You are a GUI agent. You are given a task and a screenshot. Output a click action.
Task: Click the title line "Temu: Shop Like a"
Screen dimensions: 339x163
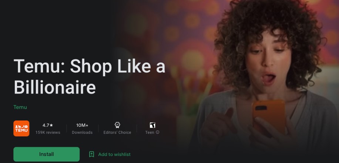click(x=90, y=66)
